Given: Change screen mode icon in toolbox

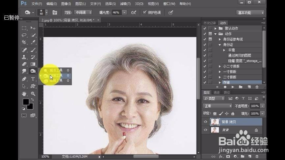Looking at the screenshot, I should 33,115.
